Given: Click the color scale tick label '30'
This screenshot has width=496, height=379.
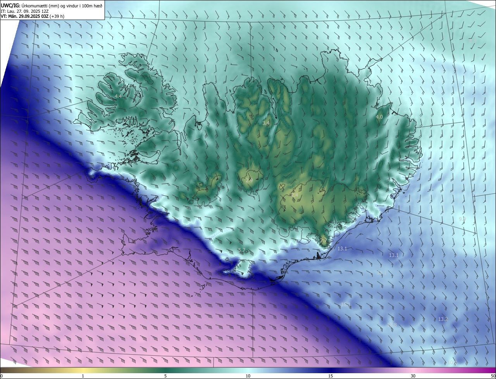Looking at the screenshot, I should pyautogui.click(x=413, y=376).
